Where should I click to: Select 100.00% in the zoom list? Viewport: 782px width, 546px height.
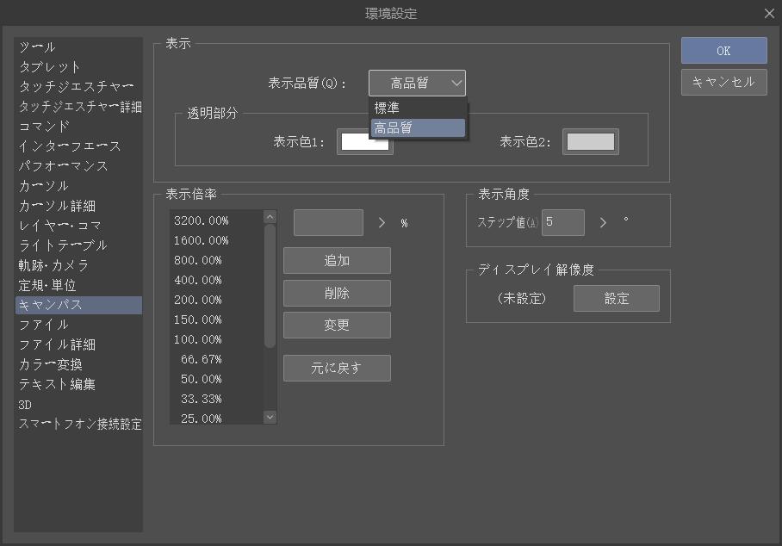pos(216,339)
